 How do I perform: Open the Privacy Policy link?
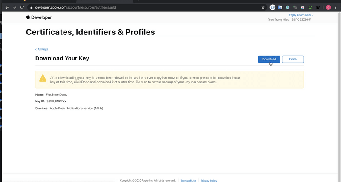click(209, 180)
